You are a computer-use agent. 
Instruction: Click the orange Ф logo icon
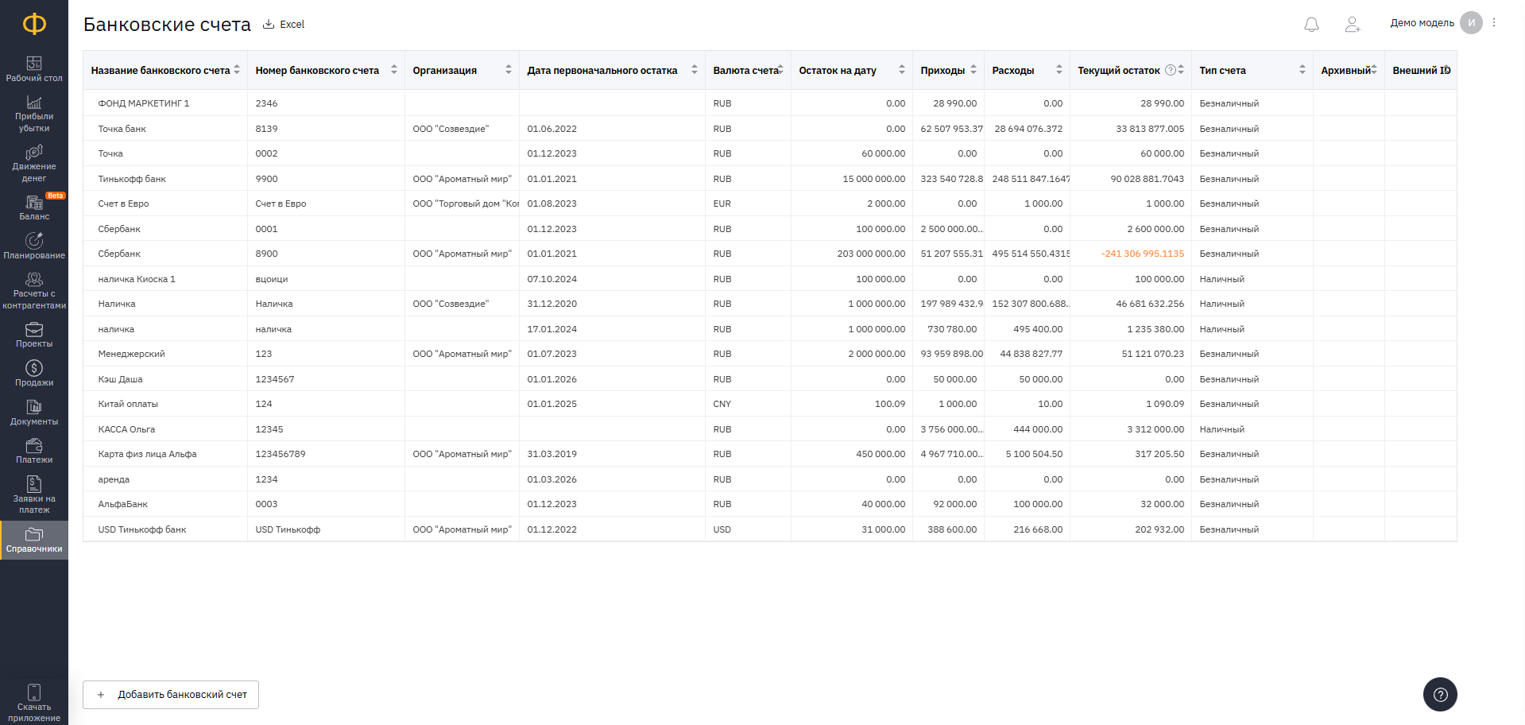[34, 24]
